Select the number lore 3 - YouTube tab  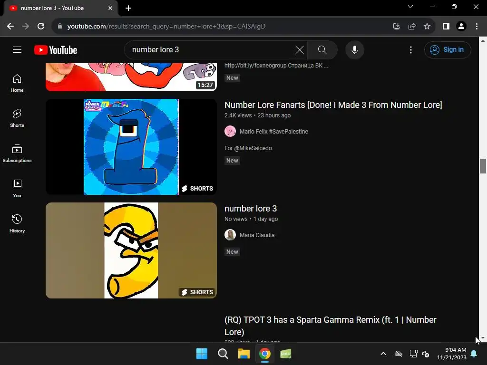point(61,8)
